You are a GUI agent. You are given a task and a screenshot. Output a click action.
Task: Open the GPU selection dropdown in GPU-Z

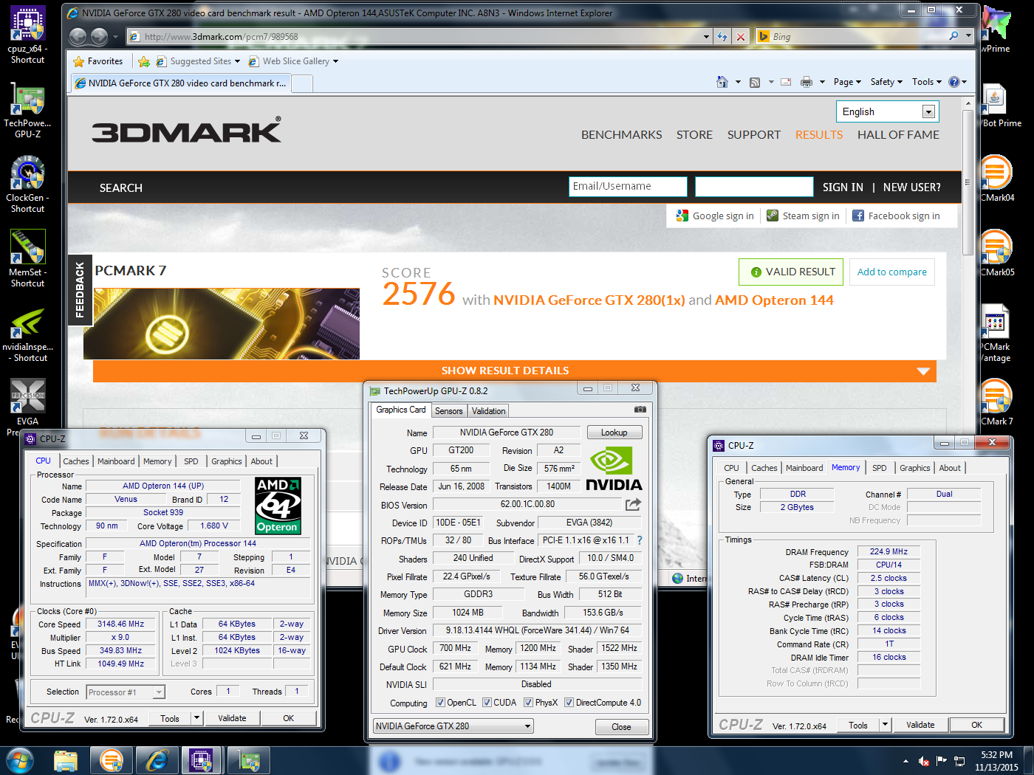point(453,726)
